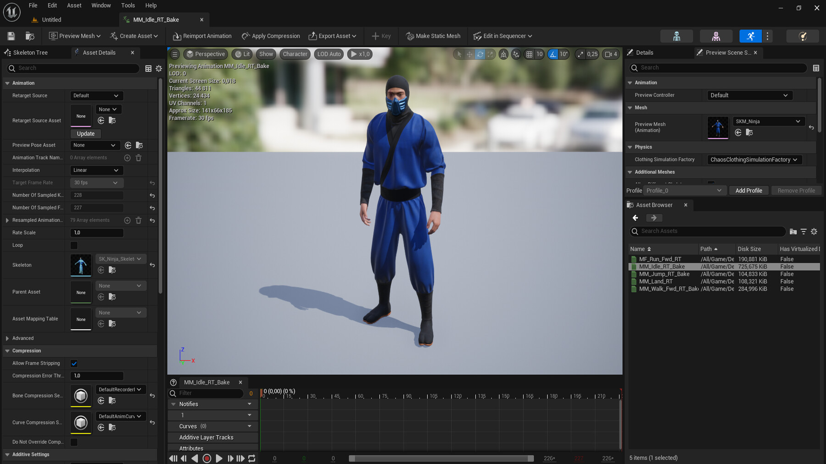Image resolution: width=826 pixels, height=464 pixels.
Task: Open the Preview Mesh dropdown showing SKM_Ninja
Action: tap(768, 121)
